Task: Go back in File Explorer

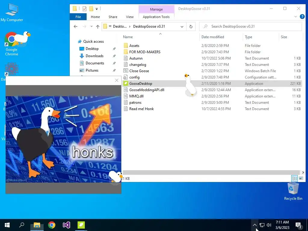Action: coord(75,26)
